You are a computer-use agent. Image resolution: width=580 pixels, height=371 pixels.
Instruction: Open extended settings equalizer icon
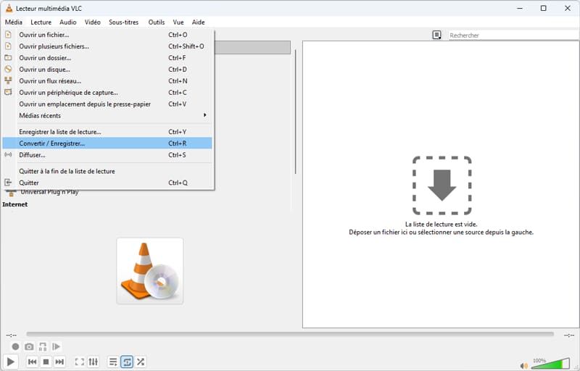(x=93, y=362)
